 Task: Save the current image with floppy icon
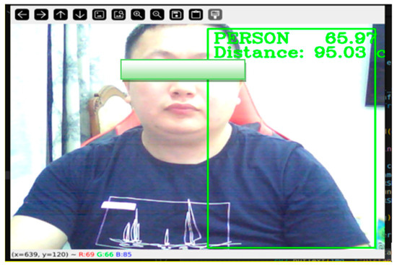click(176, 14)
